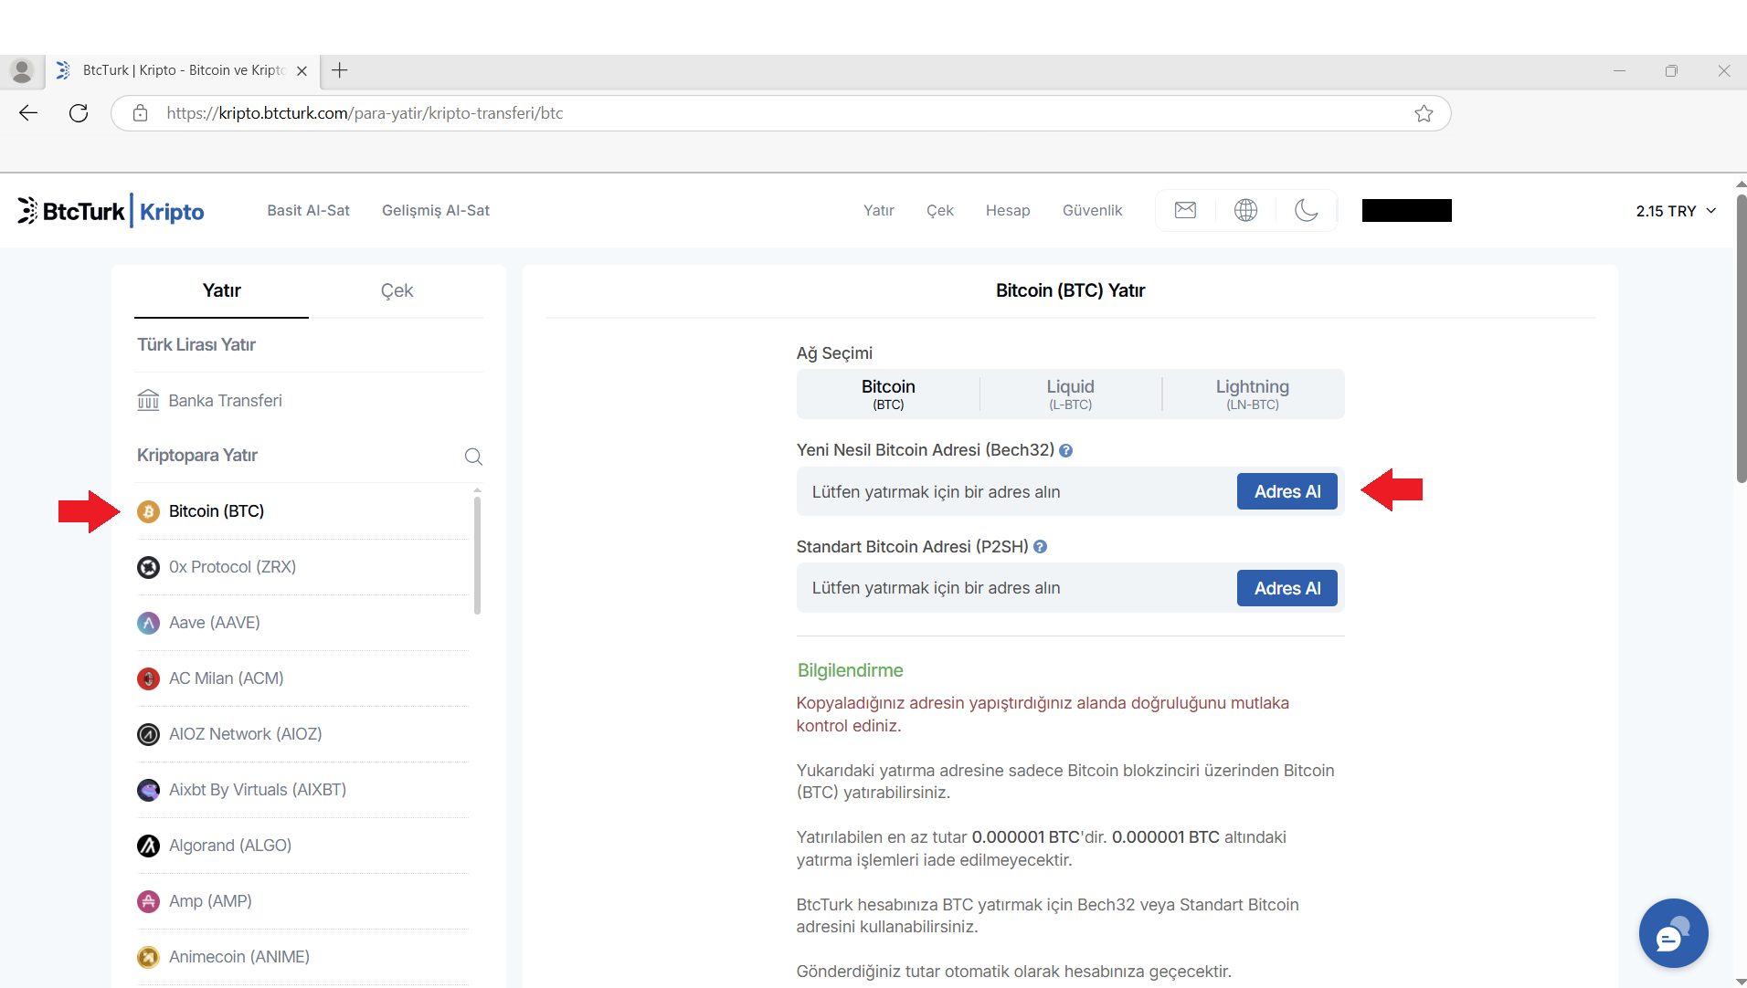This screenshot has height=988, width=1747.
Task: Get a Standard P2SH address with Adres Al
Action: [x=1286, y=588]
